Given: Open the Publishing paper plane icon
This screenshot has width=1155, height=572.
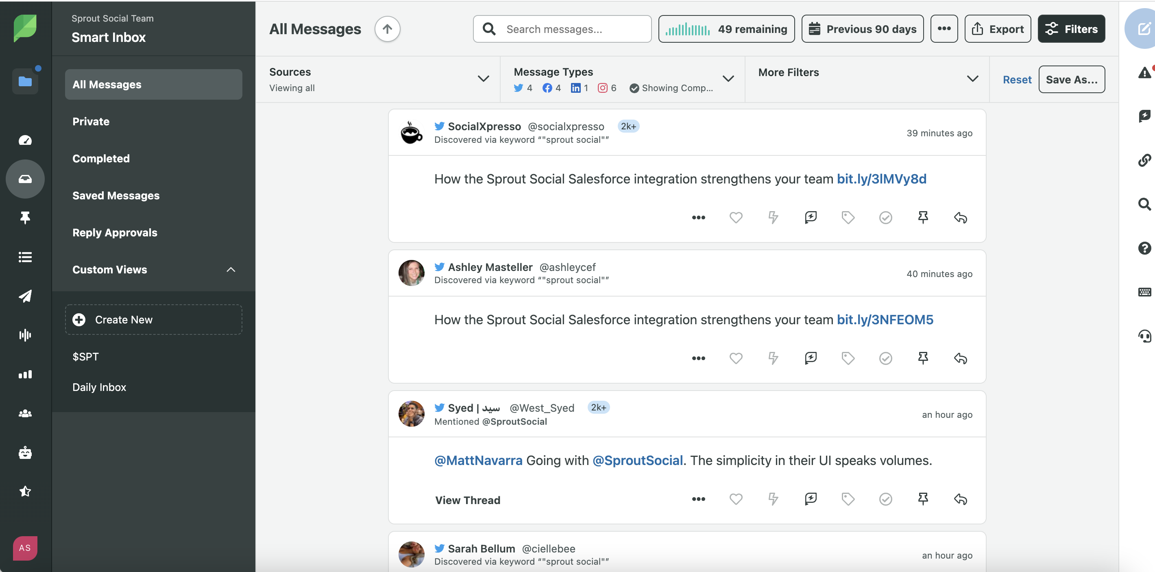Looking at the screenshot, I should click(x=25, y=296).
